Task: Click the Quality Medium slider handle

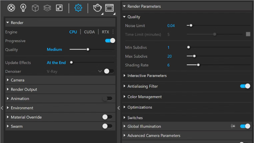Action: pyautogui.click(x=88, y=50)
